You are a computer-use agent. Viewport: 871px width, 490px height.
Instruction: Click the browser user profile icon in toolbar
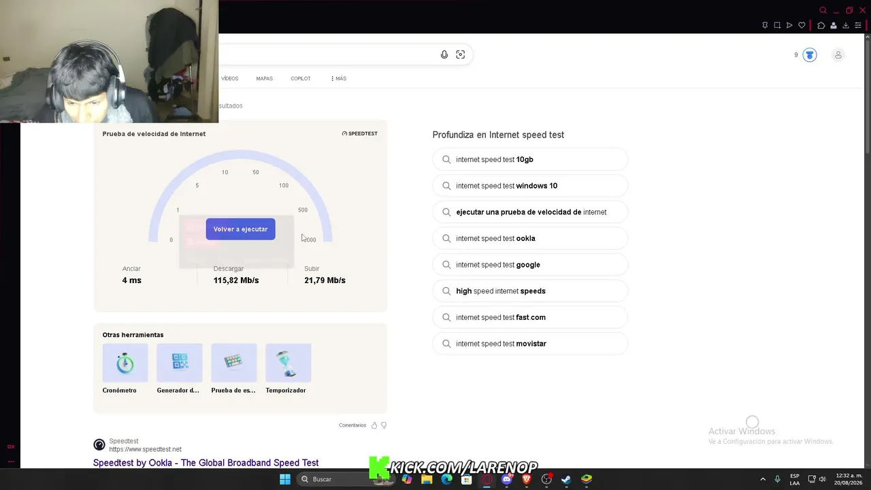tap(834, 25)
